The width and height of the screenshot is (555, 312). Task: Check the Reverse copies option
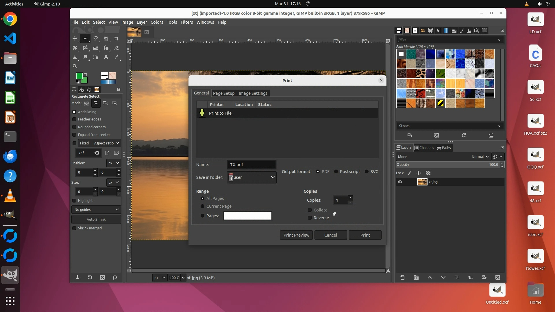point(310,218)
